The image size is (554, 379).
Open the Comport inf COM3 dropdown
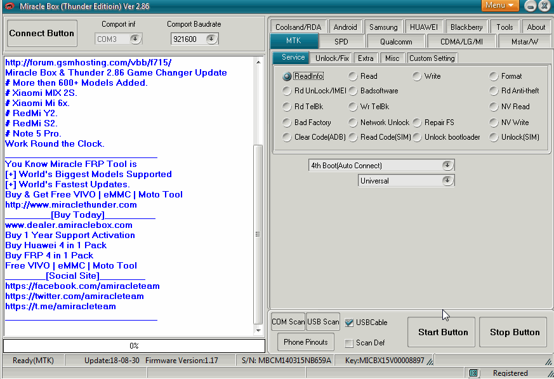[135, 39]
